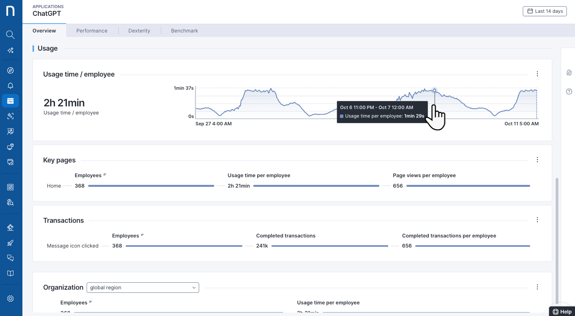This screenshot has width=575, height=316.
Task: Click the question mark help icon
Action: tap(569, 92)
